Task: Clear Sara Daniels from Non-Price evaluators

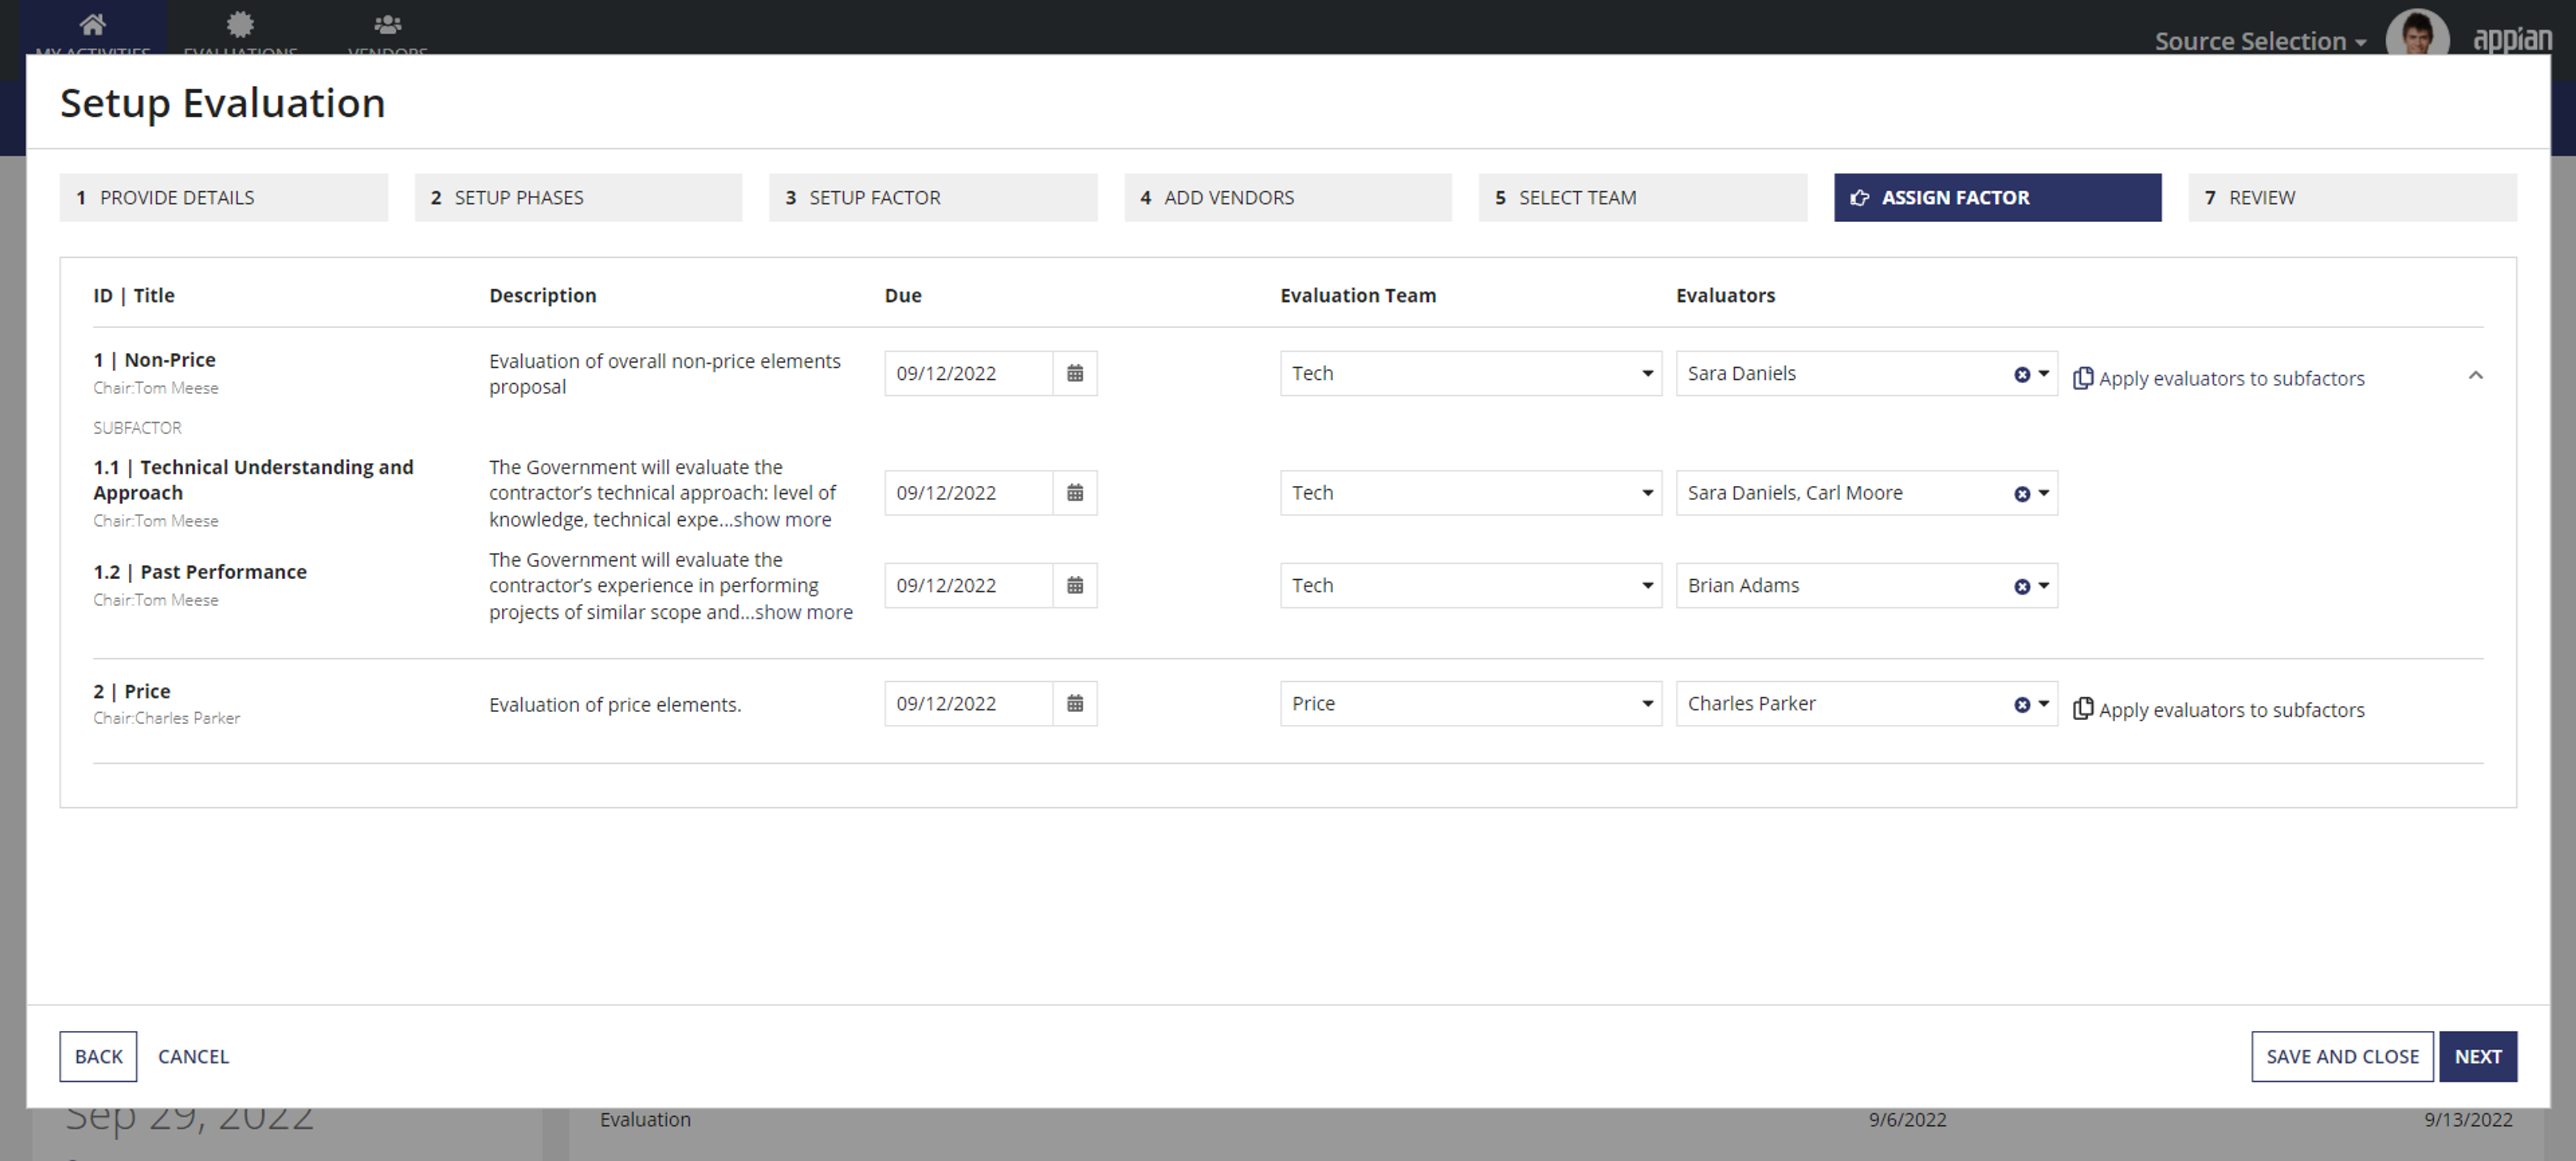Action: (x=2021, y=374)
